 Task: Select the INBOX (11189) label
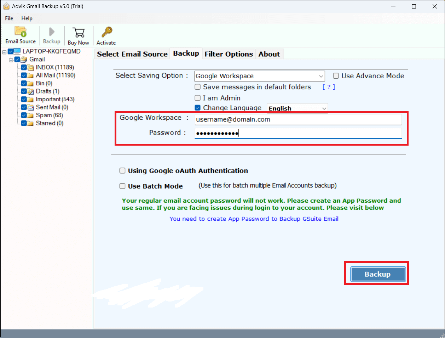pos(55,67)
